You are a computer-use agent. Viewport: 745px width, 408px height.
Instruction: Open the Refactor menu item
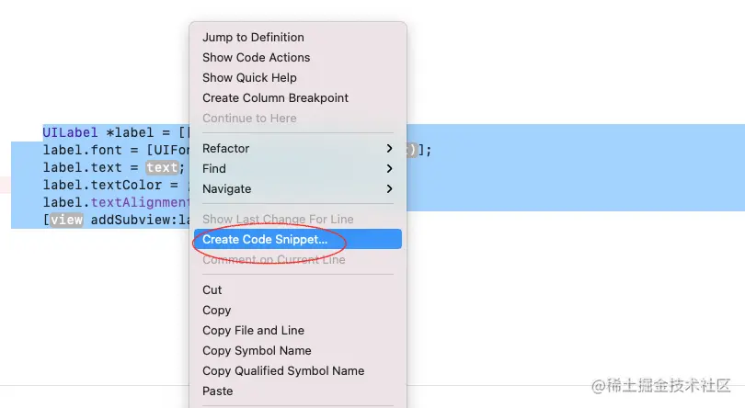click(226, 149)
